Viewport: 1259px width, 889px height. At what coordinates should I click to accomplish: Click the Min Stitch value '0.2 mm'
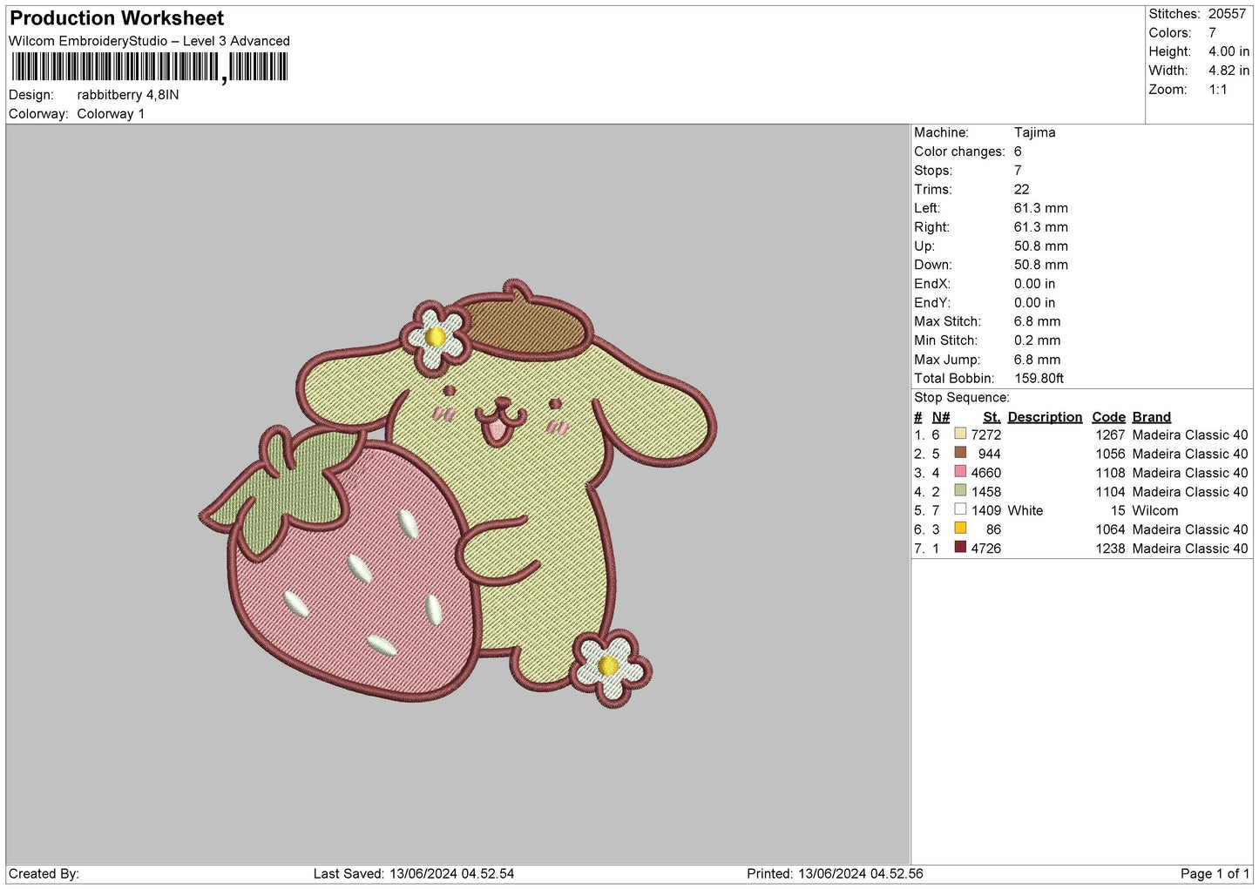pyautogui.click(x=1037, y=340)
